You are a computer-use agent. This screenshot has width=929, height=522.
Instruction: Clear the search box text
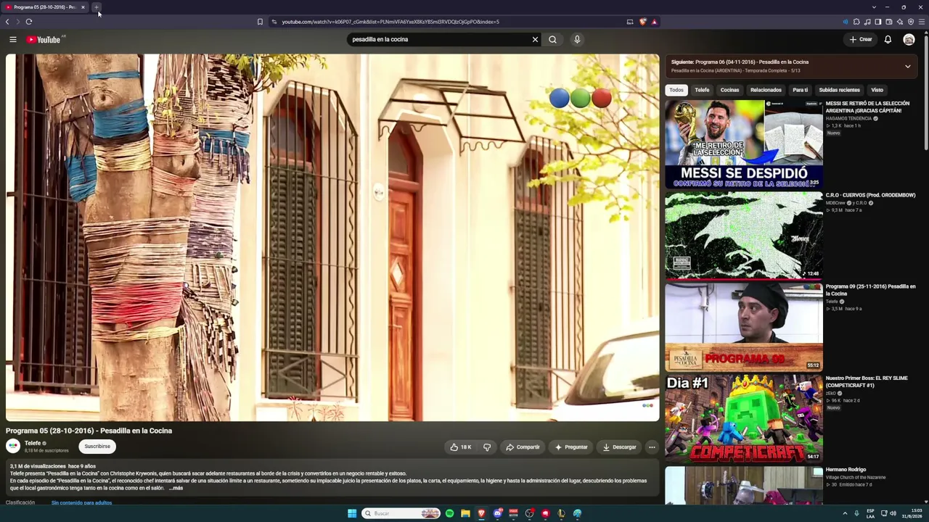point(535,39)
